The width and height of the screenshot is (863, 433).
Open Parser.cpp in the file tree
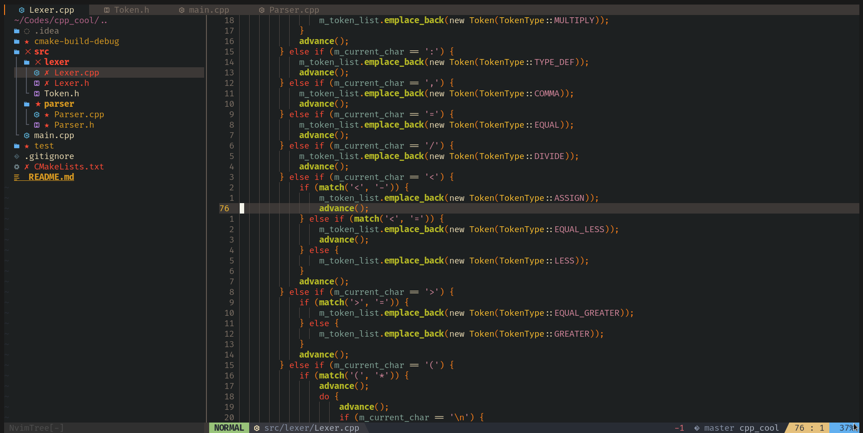(x=79, y=114)
